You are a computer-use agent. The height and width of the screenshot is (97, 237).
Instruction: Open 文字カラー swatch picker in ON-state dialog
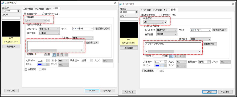(161, 62)
